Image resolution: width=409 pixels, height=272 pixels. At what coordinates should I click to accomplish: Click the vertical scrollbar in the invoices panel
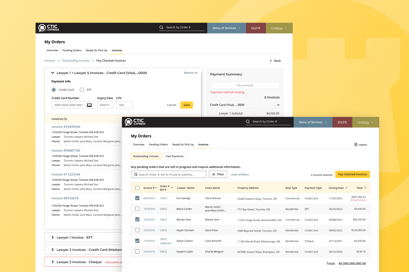201,96
